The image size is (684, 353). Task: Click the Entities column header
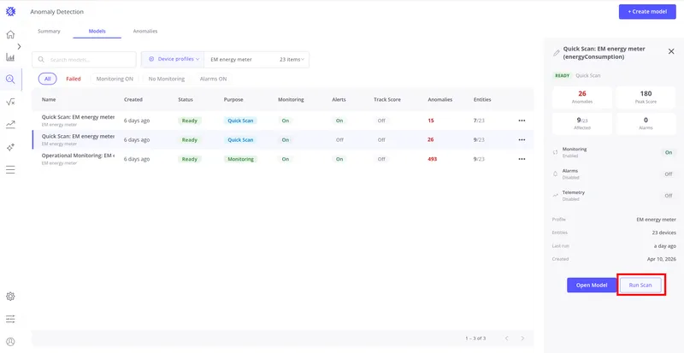point(482,99)
